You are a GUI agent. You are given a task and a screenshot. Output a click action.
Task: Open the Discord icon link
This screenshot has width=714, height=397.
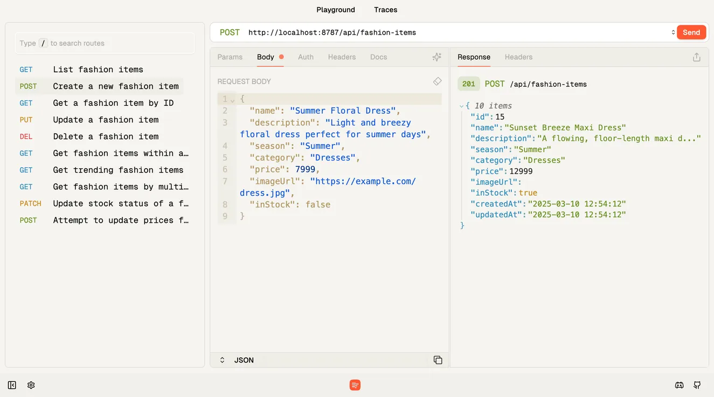pos(679,385)
